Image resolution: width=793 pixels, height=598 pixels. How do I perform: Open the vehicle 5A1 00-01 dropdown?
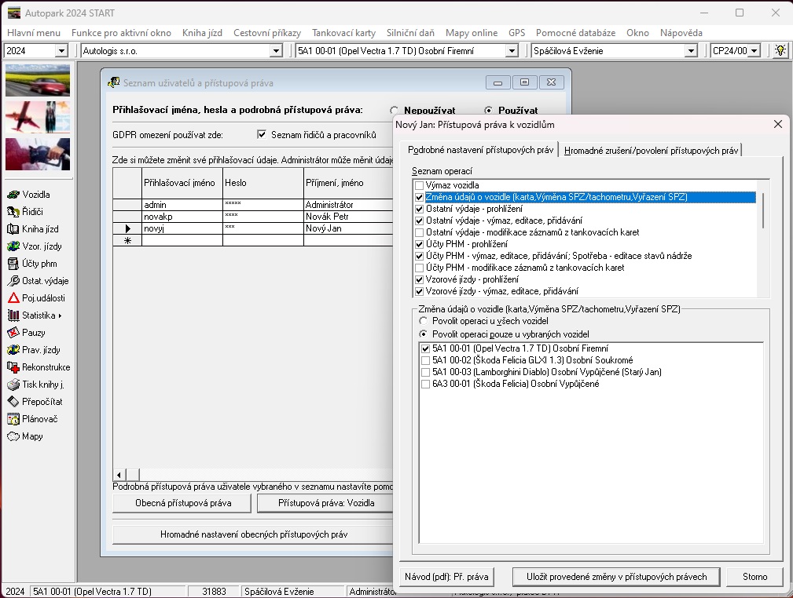click(x=512, y=50)
